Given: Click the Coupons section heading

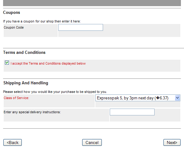Looking at the screenshot, I should (x=12, y=13).
